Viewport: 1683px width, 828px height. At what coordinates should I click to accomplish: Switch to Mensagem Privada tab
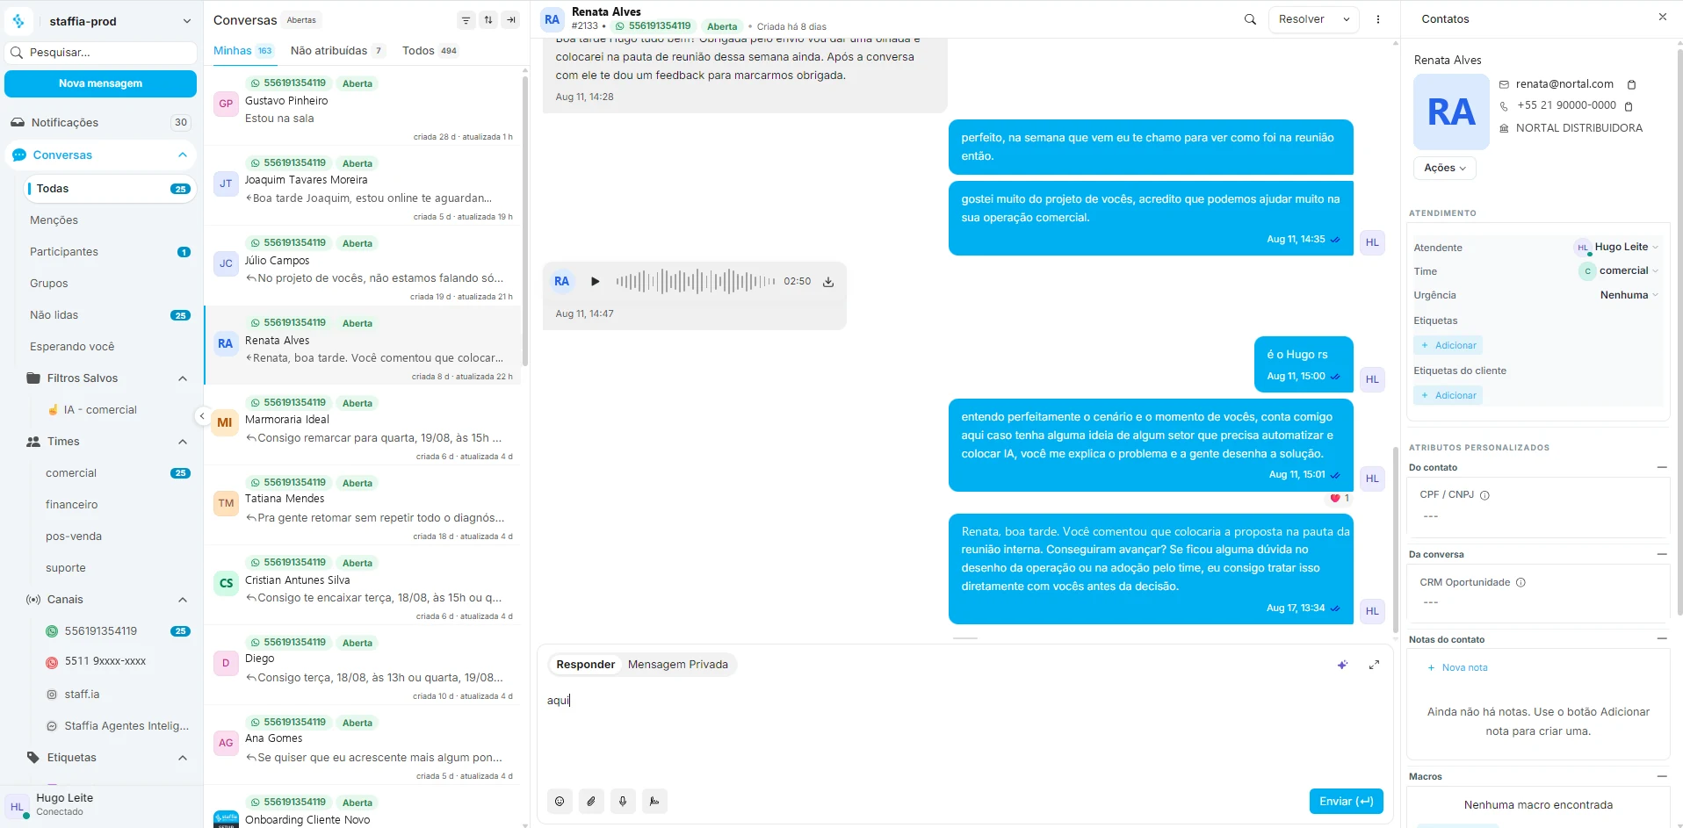[677, 665]
